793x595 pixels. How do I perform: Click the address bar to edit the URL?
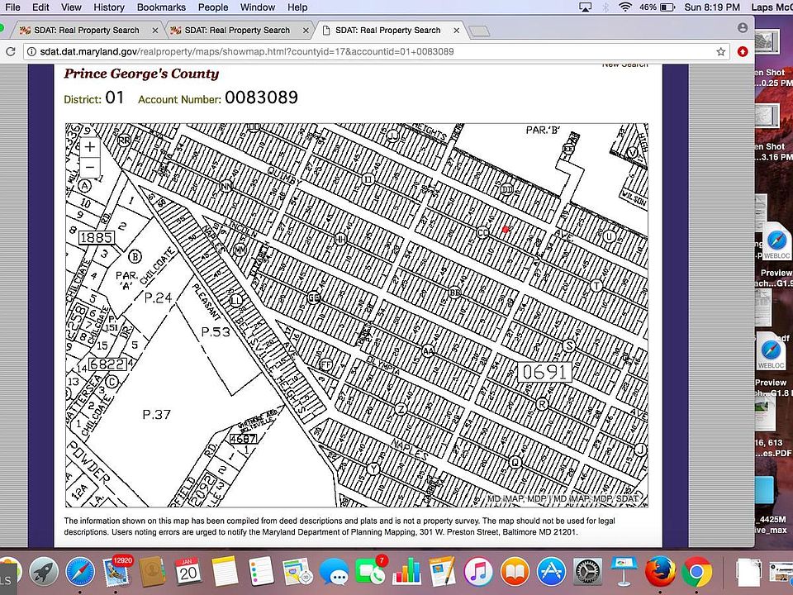[x=330, y=50]
